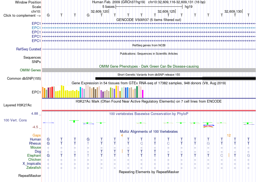This screenshot has width=256, height=182.
Task: Select the light blue EPC1 transcript label
Action: point(36,28)
